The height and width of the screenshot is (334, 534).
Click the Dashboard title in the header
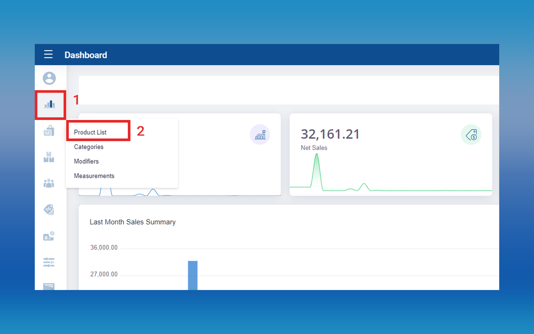tap(86, 55)
